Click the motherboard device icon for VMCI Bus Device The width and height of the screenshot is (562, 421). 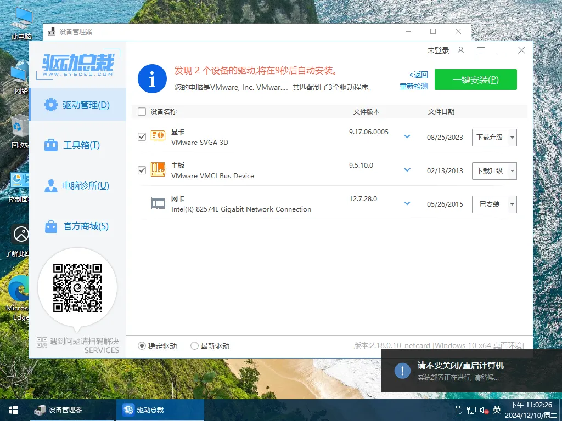coord(158,170)
